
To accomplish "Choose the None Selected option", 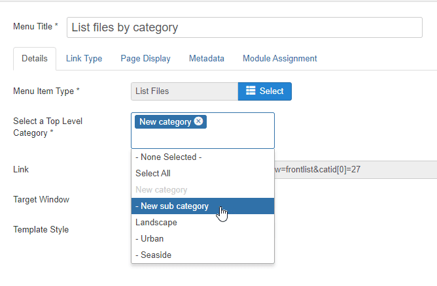I will click(168, 157).
